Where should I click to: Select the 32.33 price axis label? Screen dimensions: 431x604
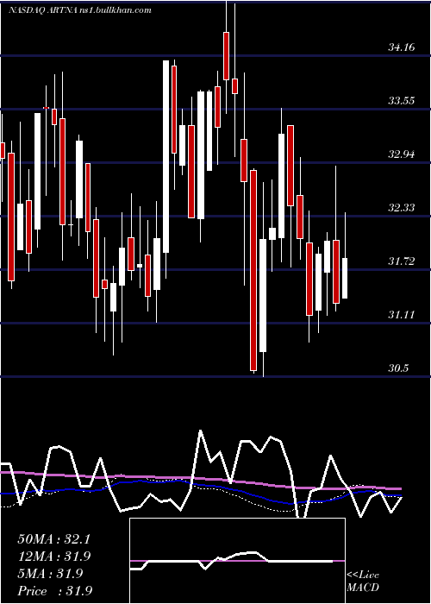[402, 209]
